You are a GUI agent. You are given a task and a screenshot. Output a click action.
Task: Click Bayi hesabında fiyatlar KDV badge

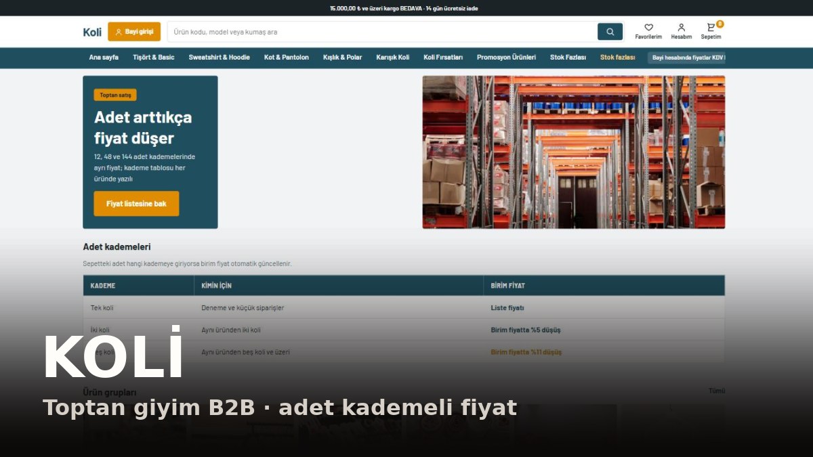coord(686,58)
